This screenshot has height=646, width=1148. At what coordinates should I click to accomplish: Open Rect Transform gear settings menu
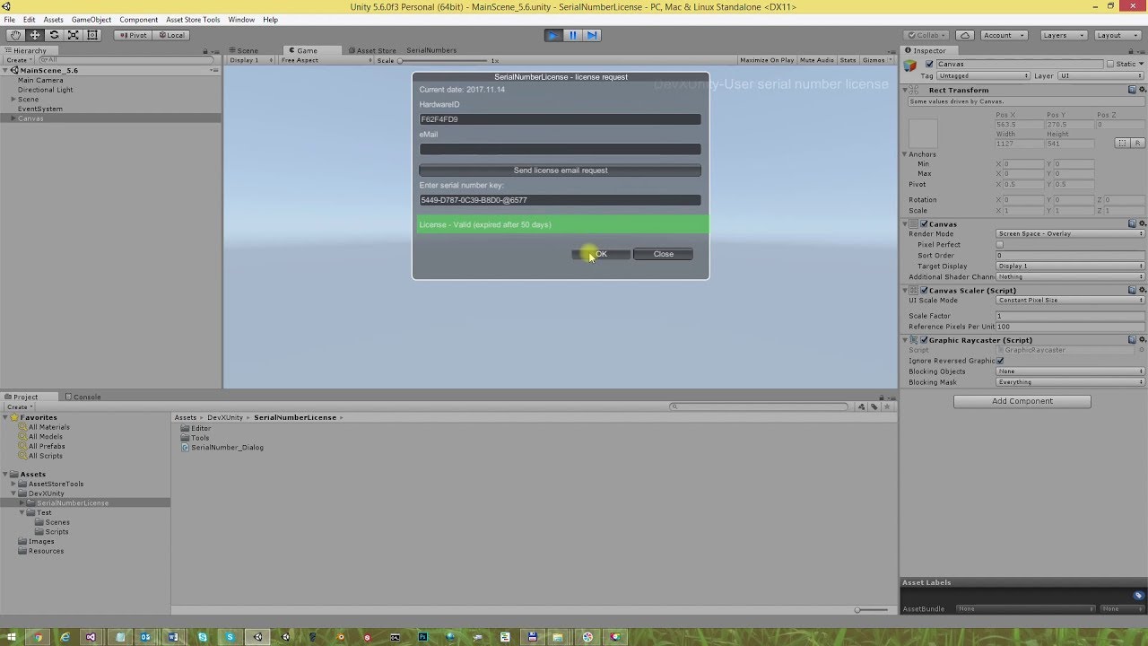tap(1142, 90)
